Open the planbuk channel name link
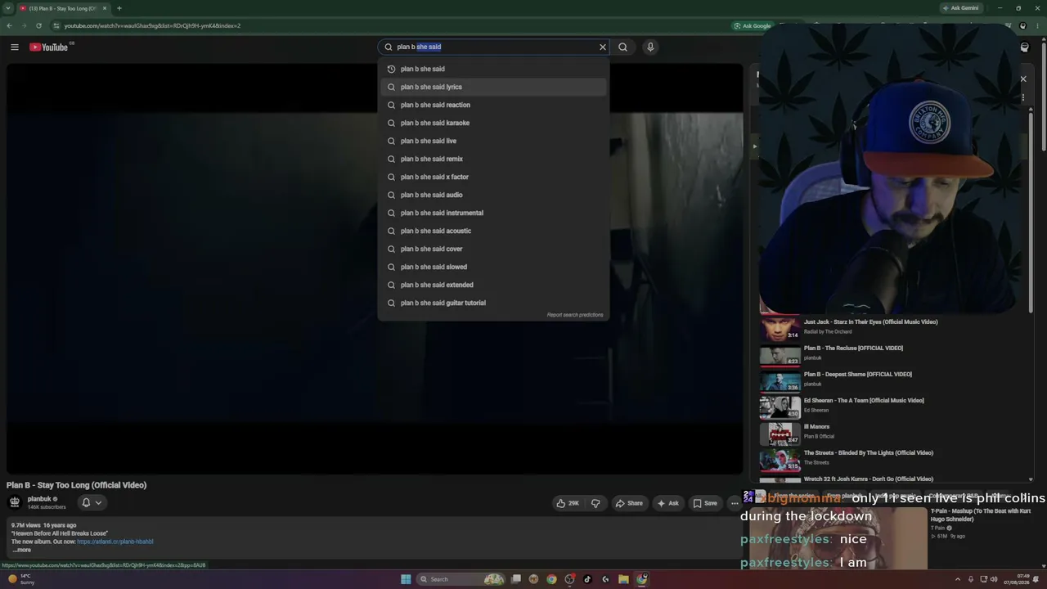This screenshot has width=1047, height=589. click(39, 499)
